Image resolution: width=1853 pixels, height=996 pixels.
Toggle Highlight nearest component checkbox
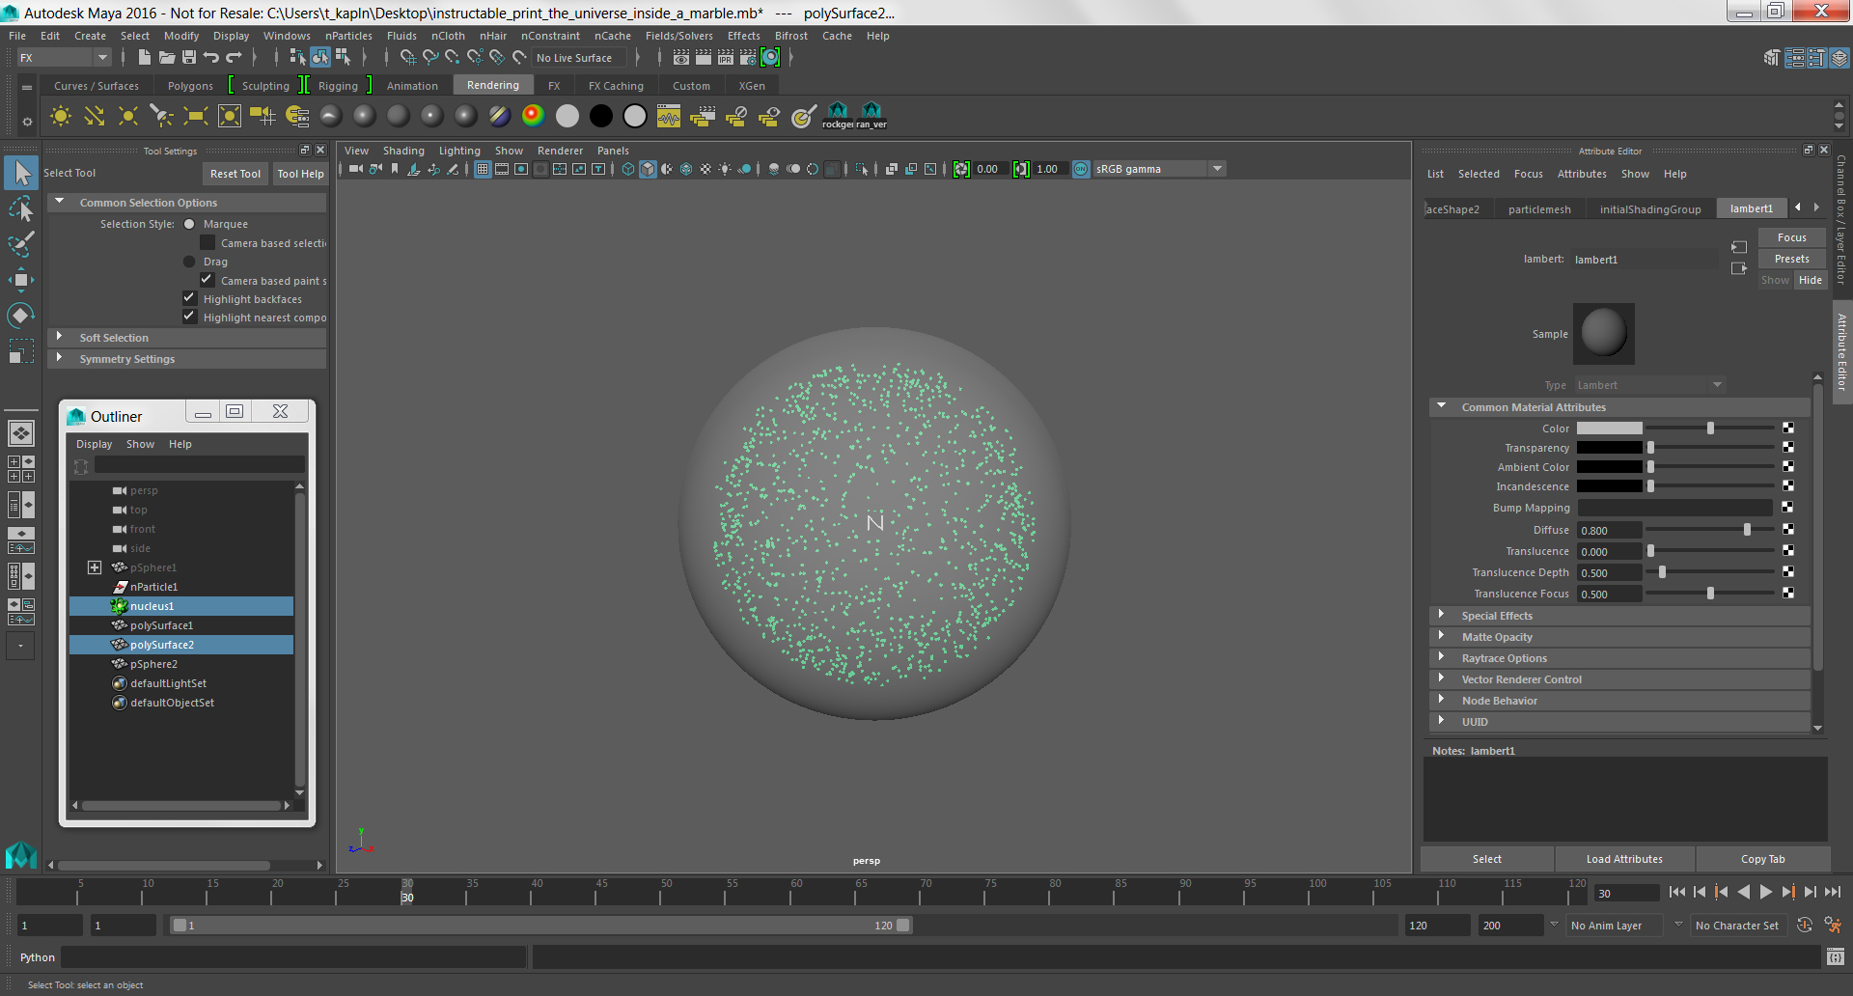(x=189, y=317)
